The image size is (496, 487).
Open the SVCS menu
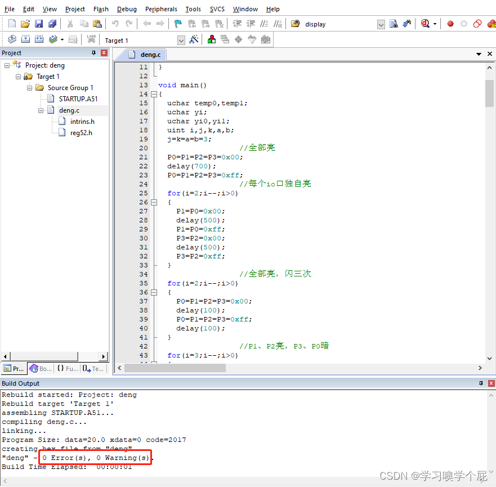[217, 9]
